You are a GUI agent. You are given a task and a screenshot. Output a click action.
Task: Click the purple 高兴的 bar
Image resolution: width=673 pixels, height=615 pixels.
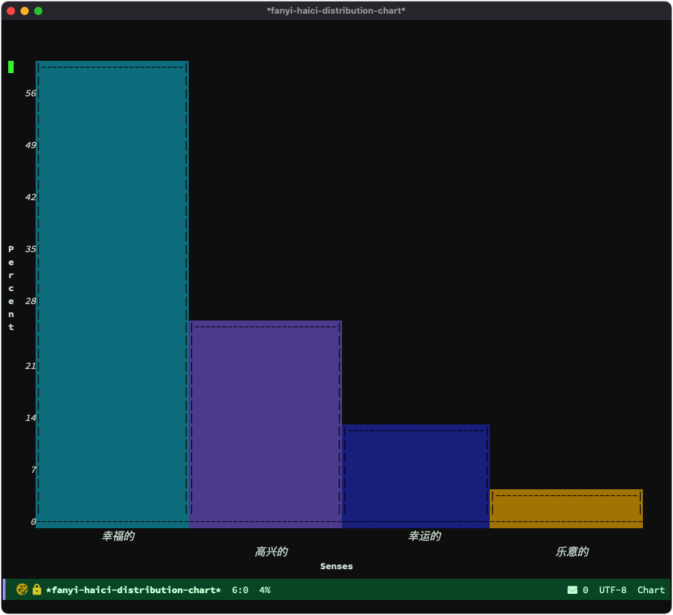[x=265, y=424]
